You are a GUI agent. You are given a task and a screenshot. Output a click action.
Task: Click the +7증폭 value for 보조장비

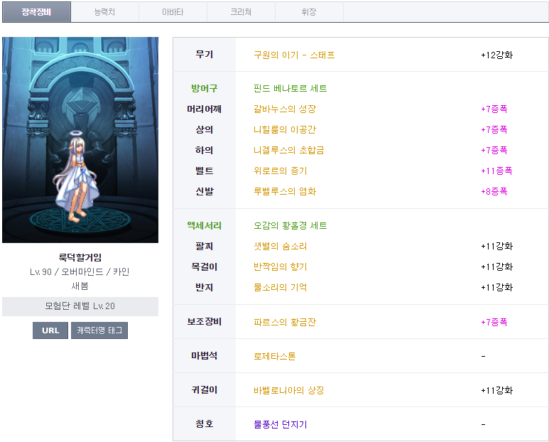point(494,322)
